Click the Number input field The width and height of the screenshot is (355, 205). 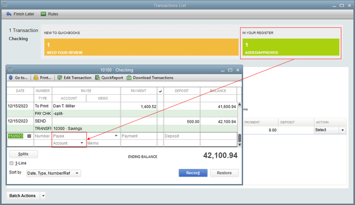coord(42,136)
